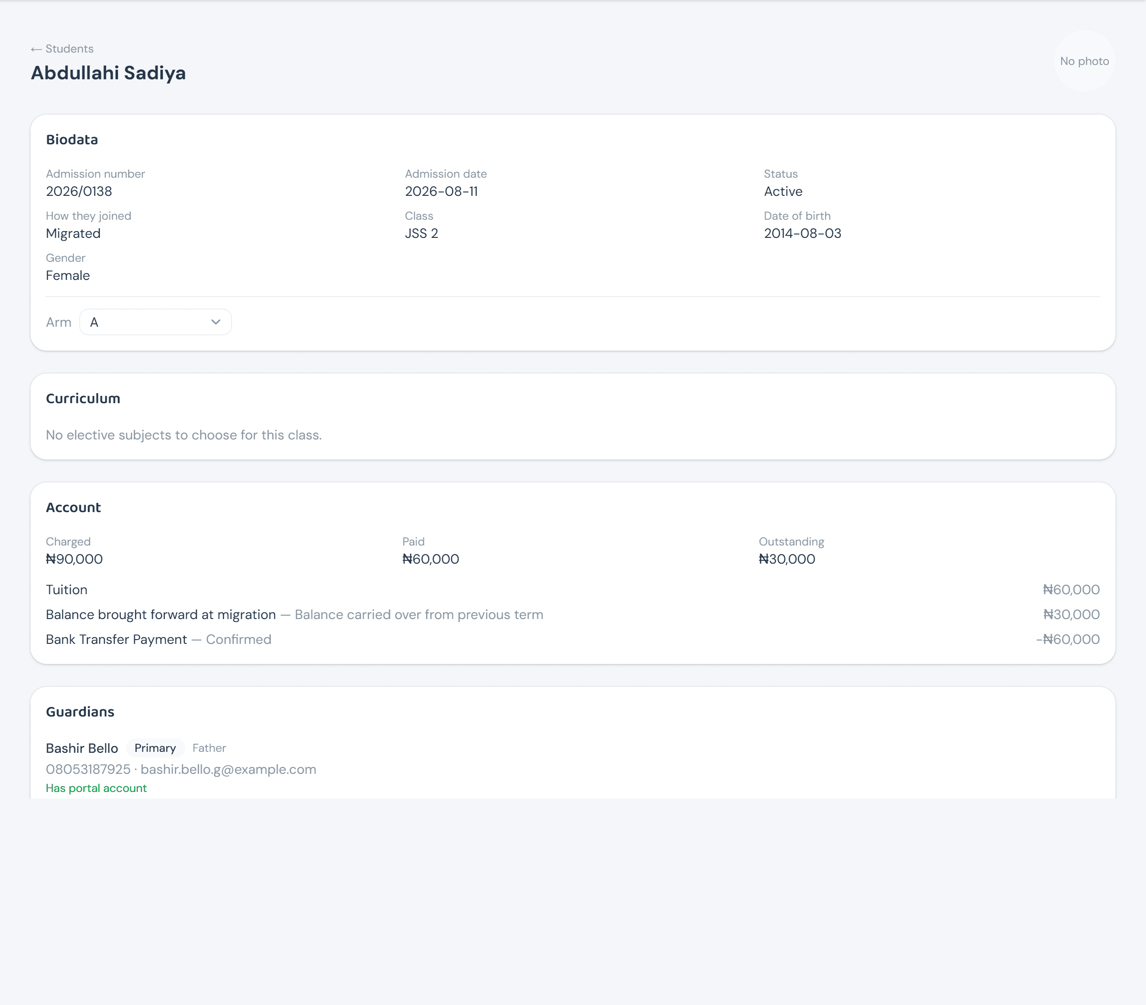Viewport: 1146px width, 1005px height.
Task: Click the ₦30,000 balance brought forward amount
Action: (1072, 615)
